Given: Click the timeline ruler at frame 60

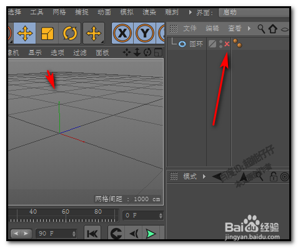Looking at the screenshot, I should [66, 216].
